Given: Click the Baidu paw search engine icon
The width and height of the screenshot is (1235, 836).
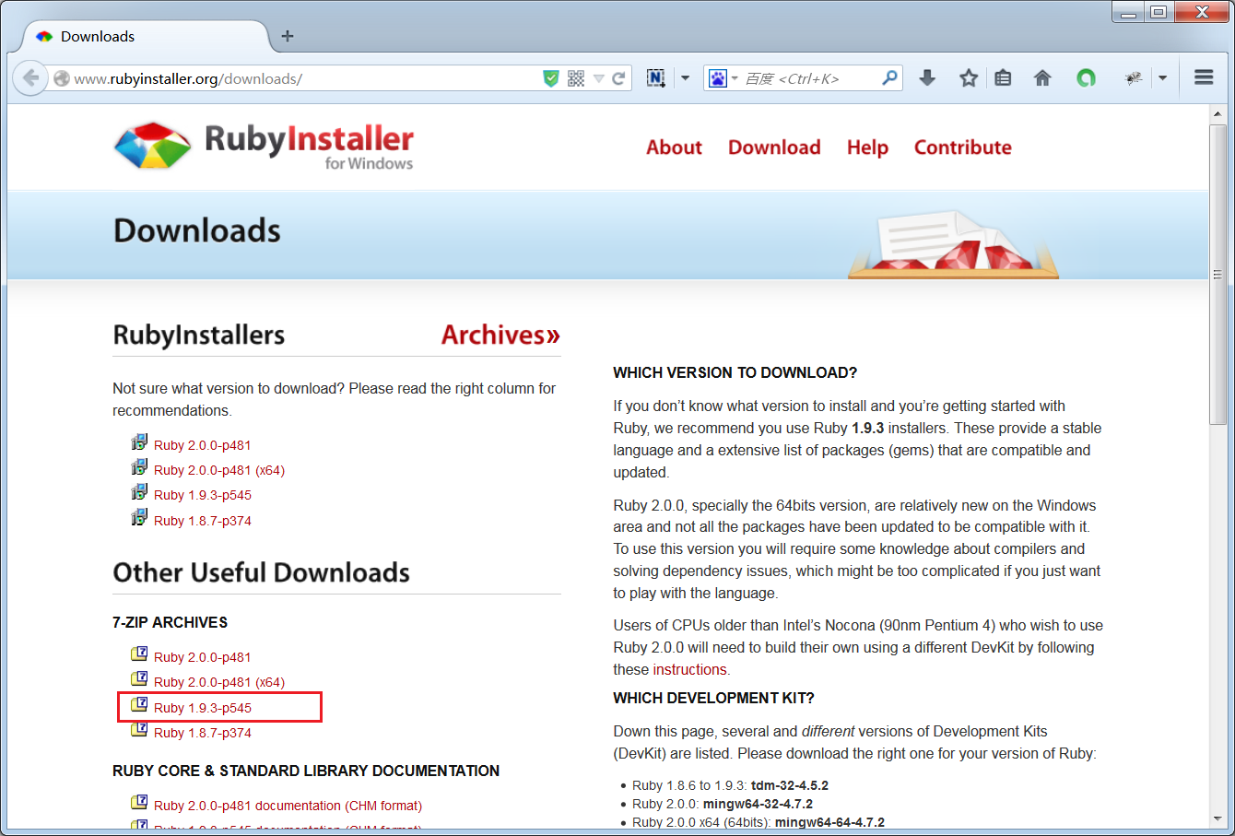Looking at the screenshot, I should pyautogui.click(x=718, y=78).
